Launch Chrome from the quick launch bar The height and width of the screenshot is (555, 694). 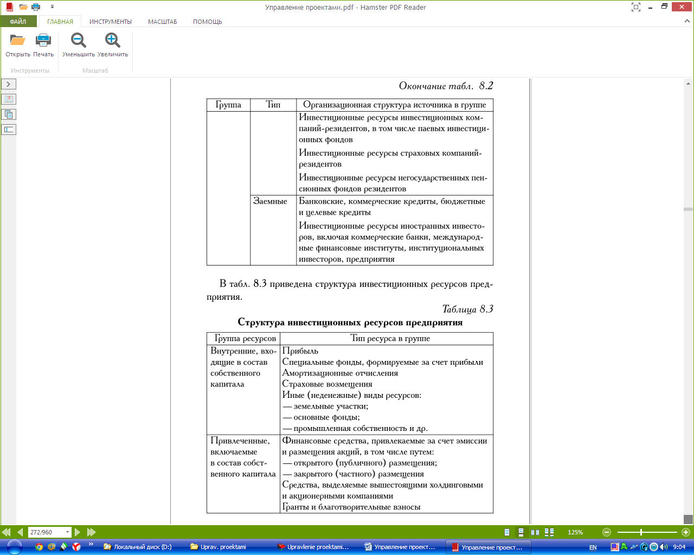(x=39, y=547)
